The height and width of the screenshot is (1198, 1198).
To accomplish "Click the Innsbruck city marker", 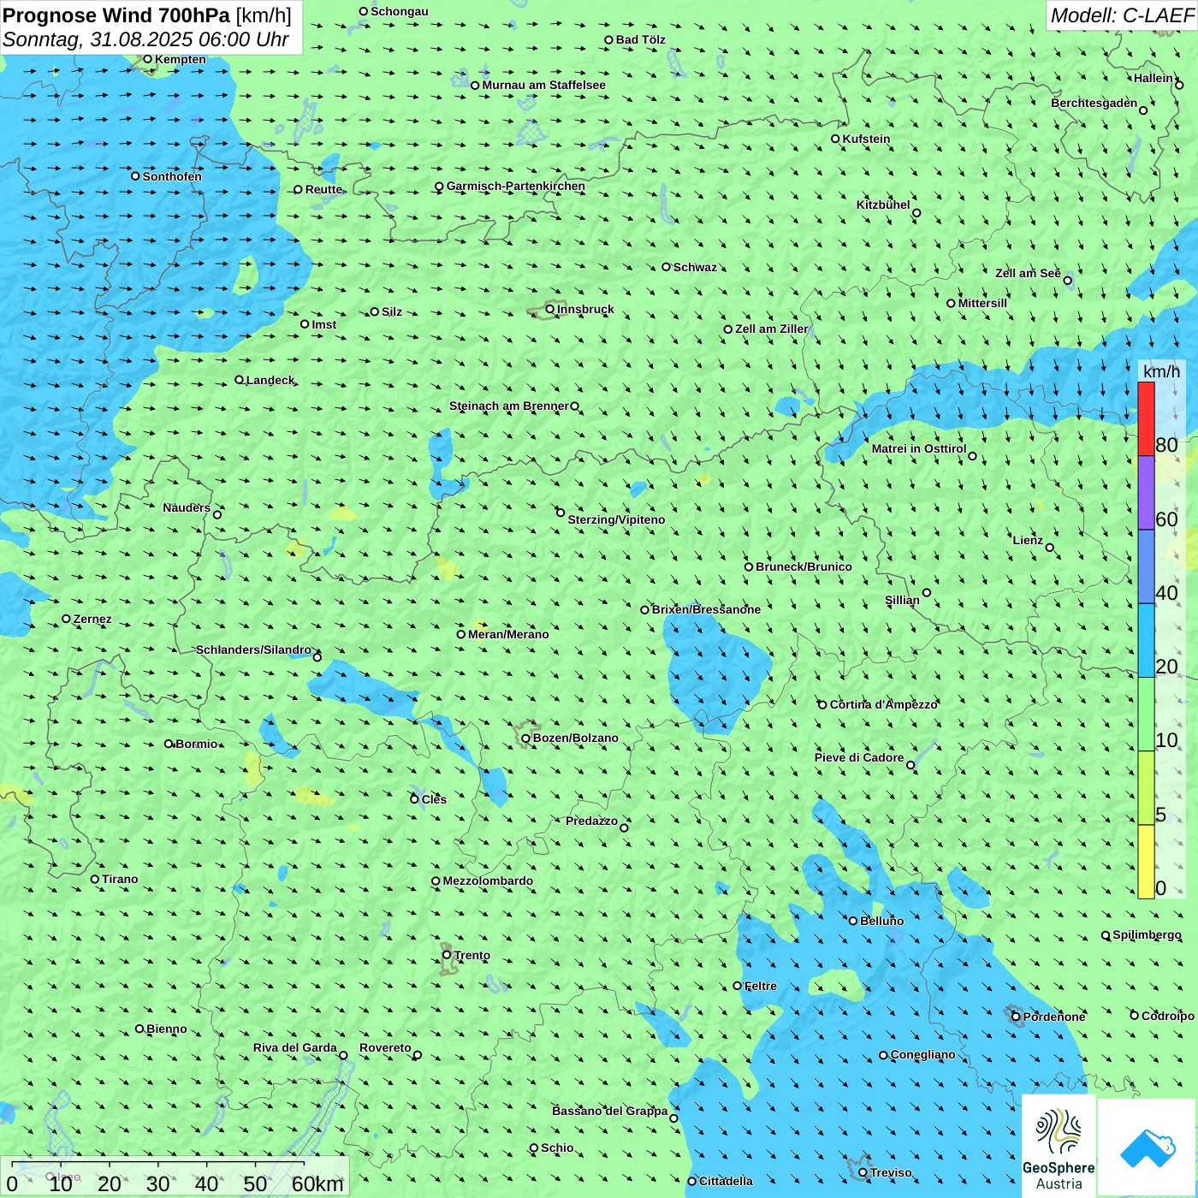I will (550, 309).
